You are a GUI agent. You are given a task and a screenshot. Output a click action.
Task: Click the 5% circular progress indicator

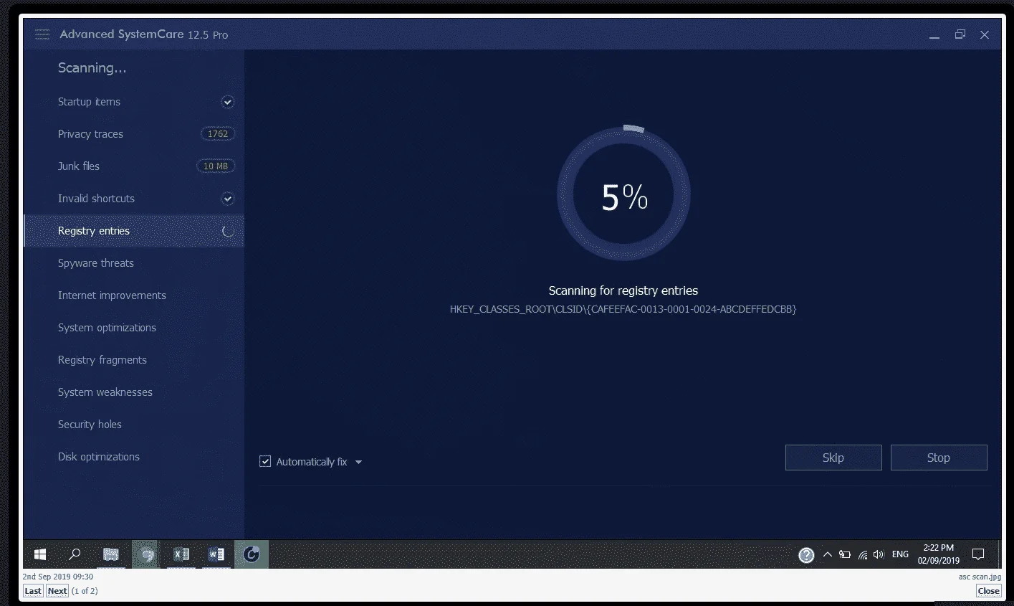(623, 195)
